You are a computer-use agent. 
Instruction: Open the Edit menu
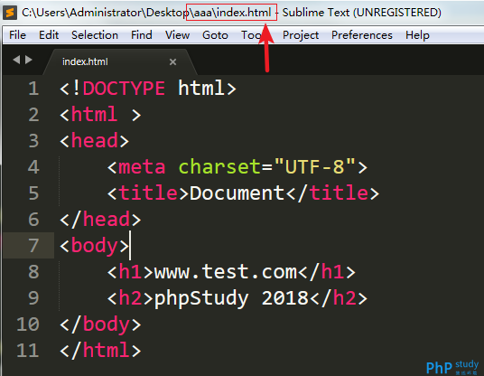(x=49, y=35)
